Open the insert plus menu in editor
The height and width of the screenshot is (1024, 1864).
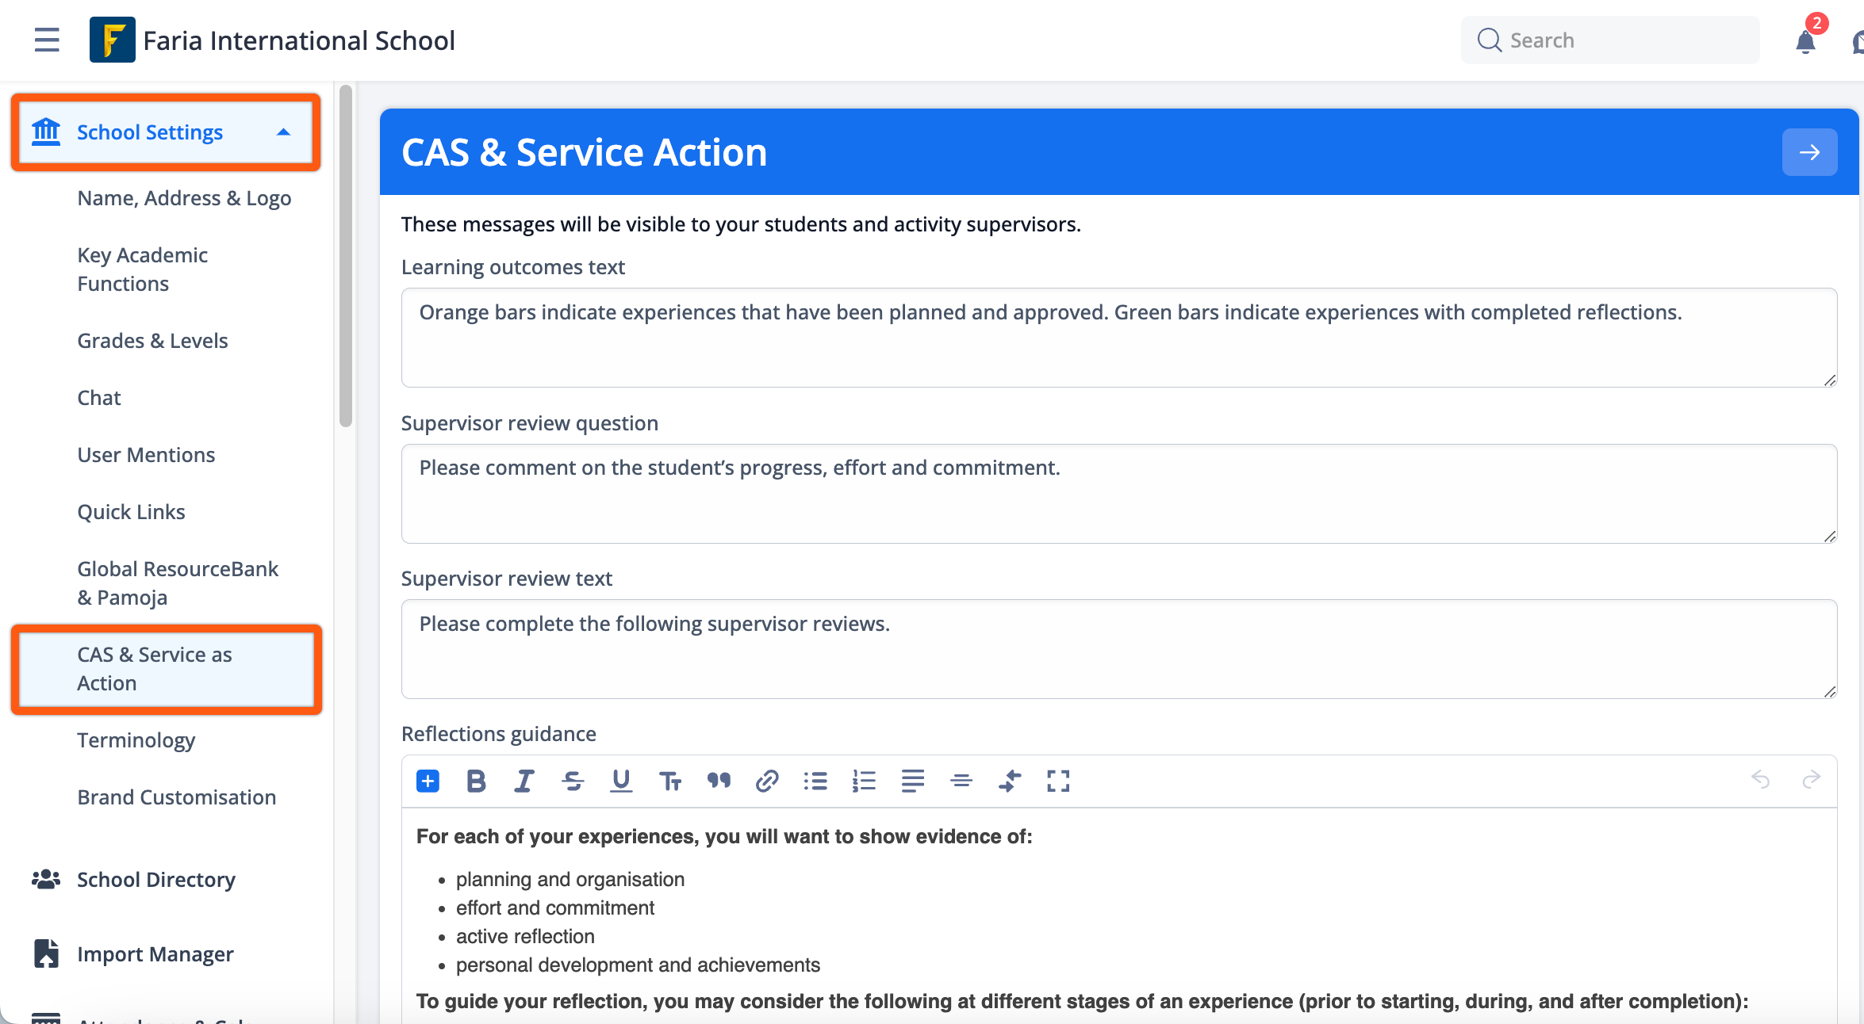pos(428,781)
